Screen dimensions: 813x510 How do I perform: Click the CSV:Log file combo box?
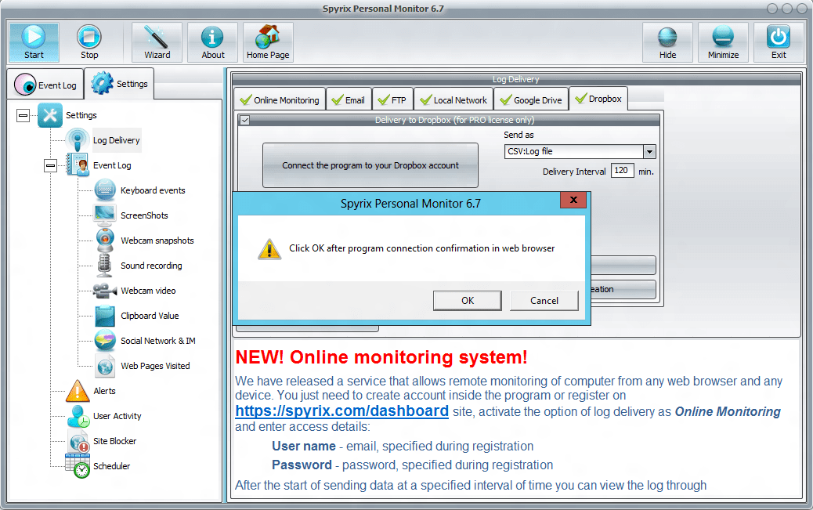click(x=580, y=151)
